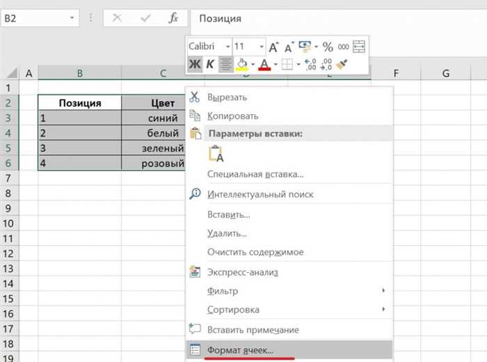The height and width of the screenshot is (362, 487).
Task: Open fill color dropdown arrow
Action: pos(253,65)
